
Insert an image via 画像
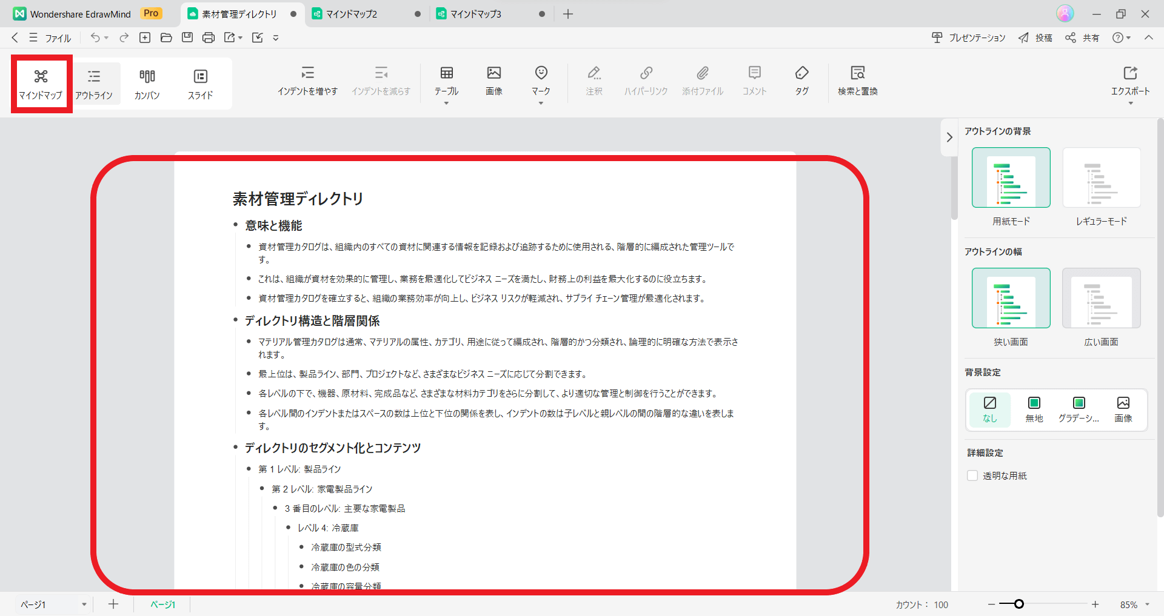[494, 81]
